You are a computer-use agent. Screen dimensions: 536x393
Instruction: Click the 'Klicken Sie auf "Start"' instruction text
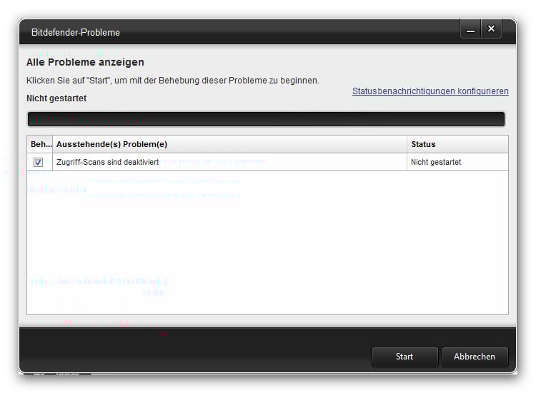click(x=173, y=81)
